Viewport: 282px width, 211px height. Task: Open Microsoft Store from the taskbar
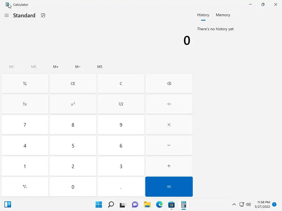point(171,204)
